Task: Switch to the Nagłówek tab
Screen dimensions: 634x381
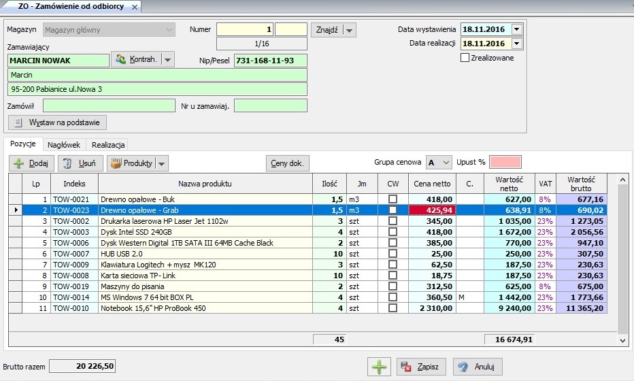Action: point(64,145)
